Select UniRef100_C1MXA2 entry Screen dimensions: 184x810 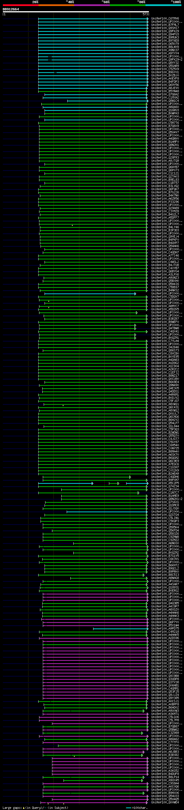tap(165, 97)
